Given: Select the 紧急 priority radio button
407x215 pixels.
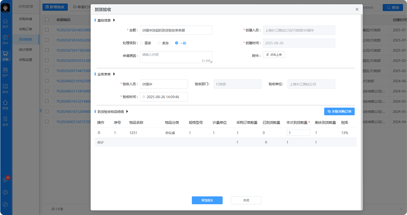Looking at the screenshot, I should [159, 43].
